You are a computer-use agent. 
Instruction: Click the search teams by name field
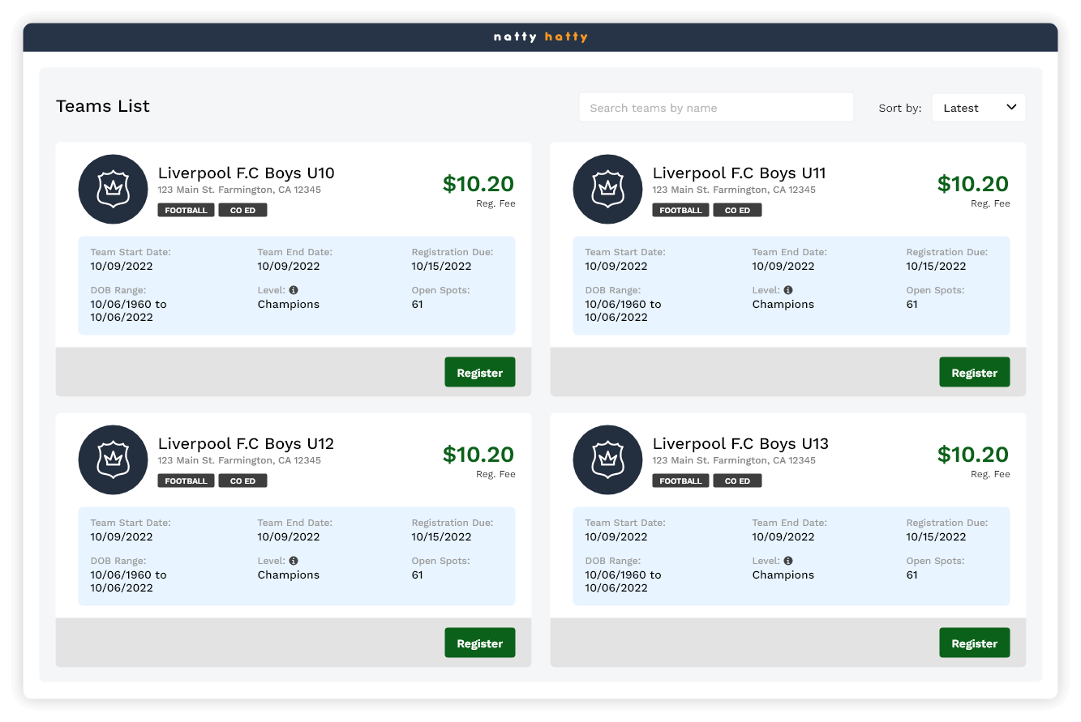pyautogui.click(x=716, y=107)
